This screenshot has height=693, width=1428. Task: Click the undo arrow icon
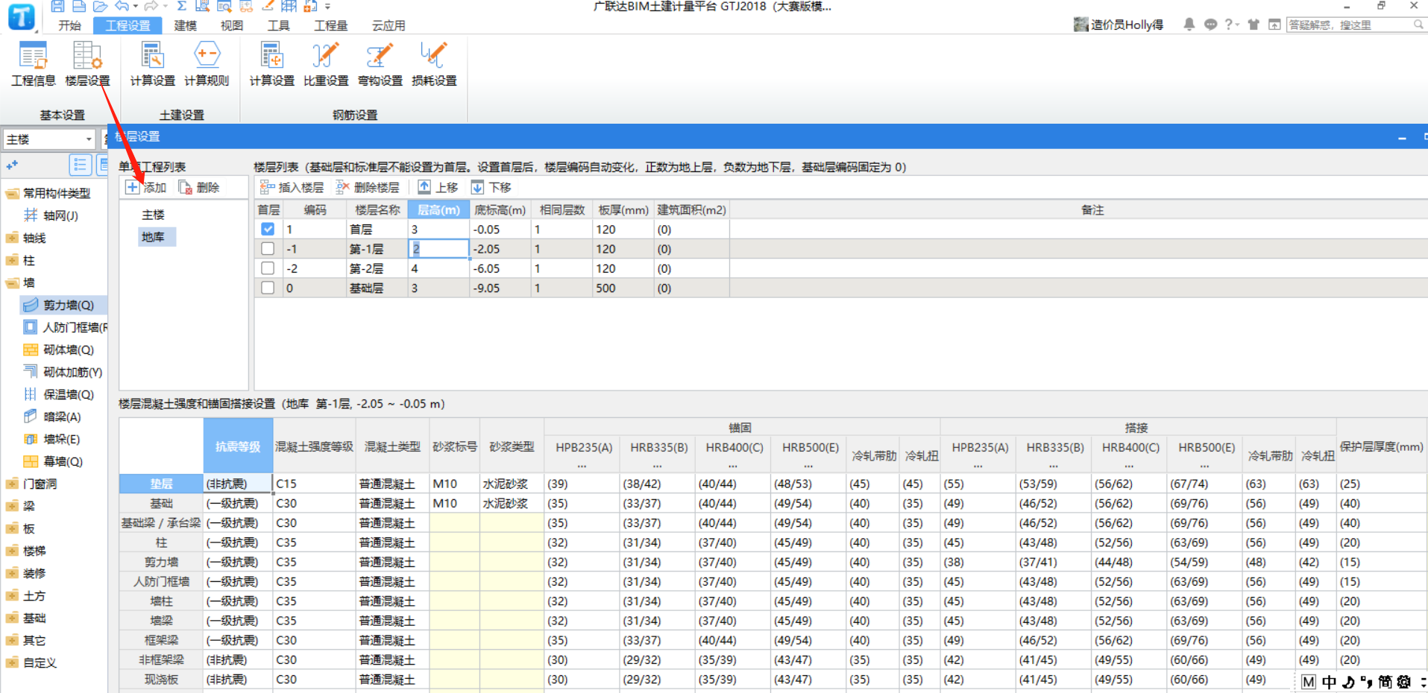point(122,6)
